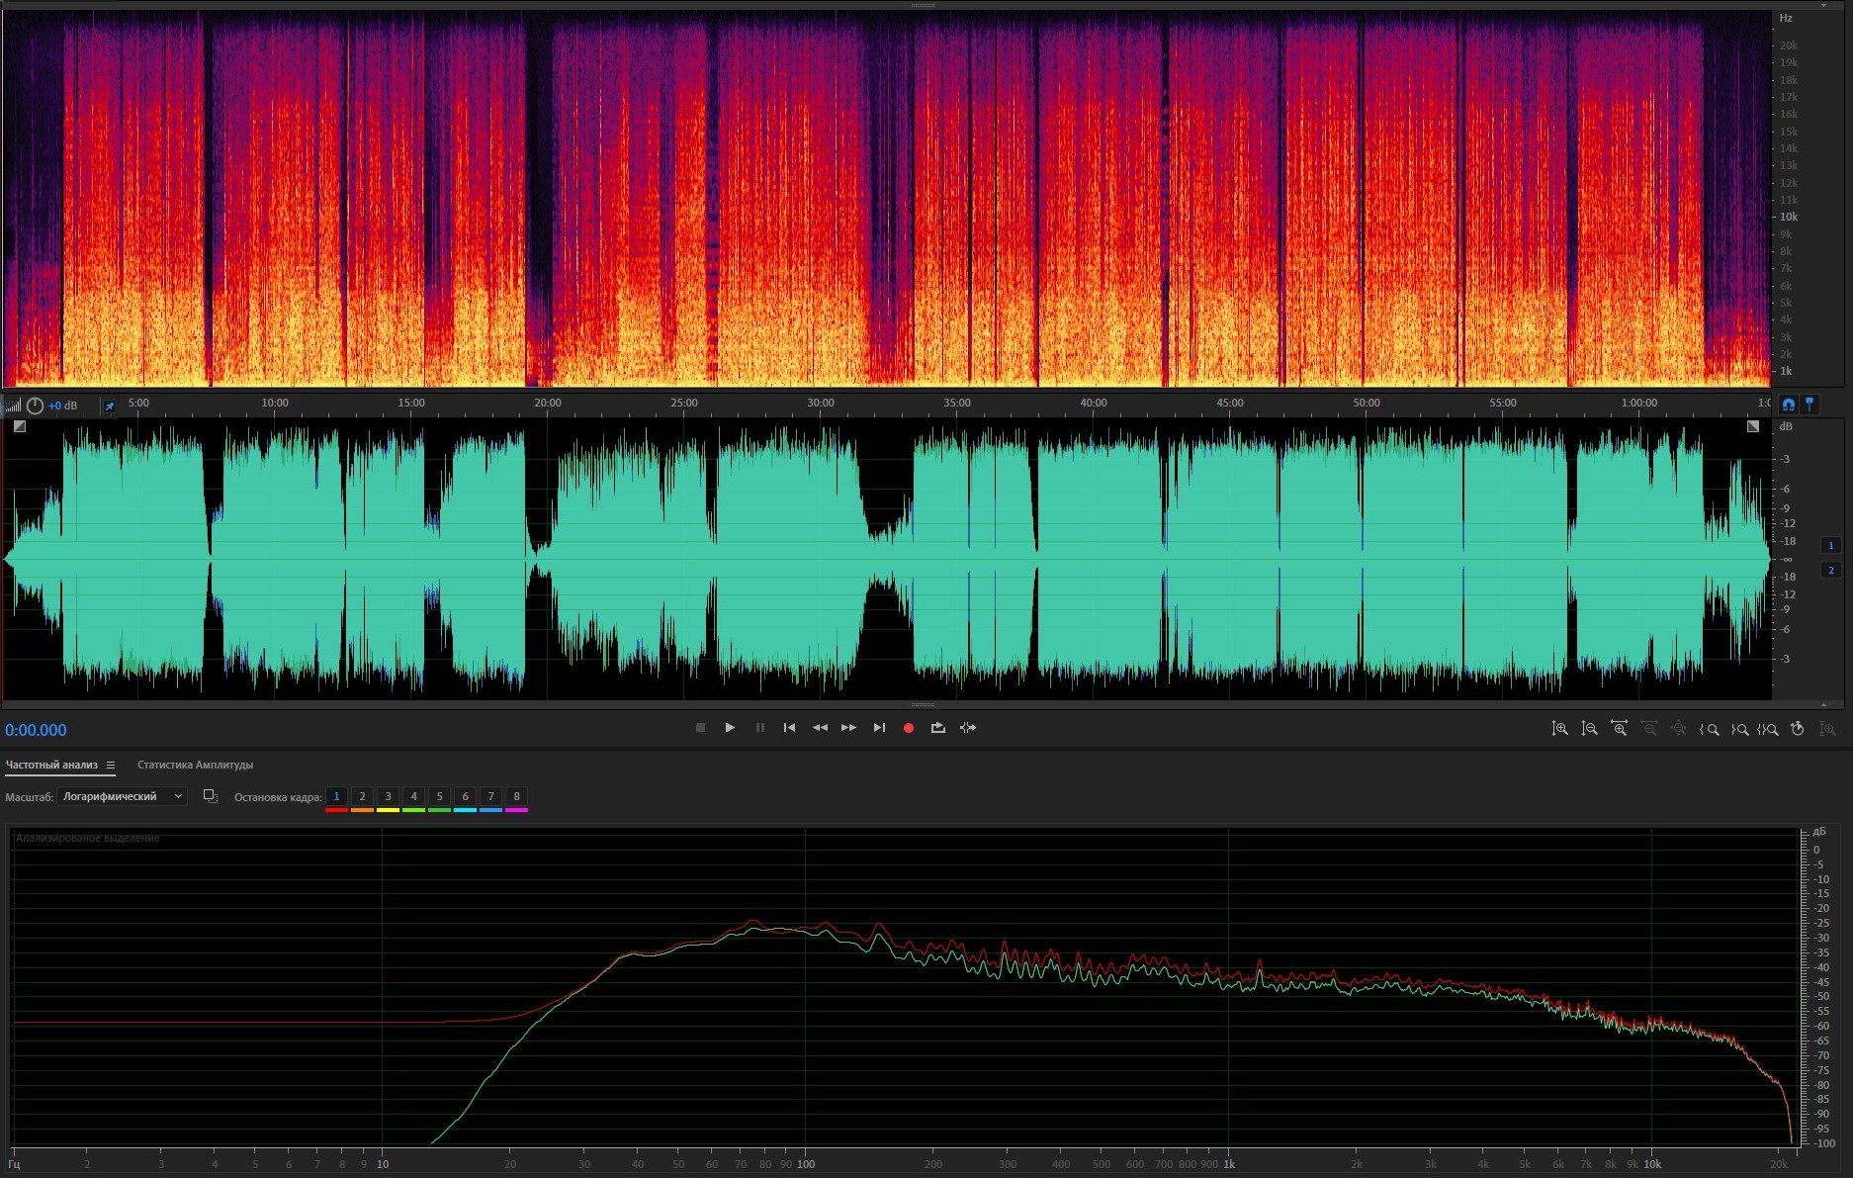Start recording with the red Record button
The image size is (1853, 1178).
(909, 728)
